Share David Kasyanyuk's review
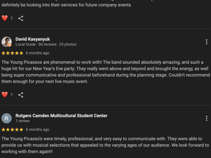The width and height of the screenshot is (211, 158). (21, 95)
